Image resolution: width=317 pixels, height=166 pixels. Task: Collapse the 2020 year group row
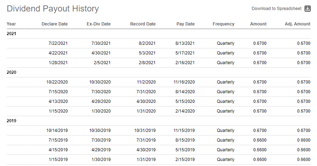pyautogui.click(x=158, y=72)
